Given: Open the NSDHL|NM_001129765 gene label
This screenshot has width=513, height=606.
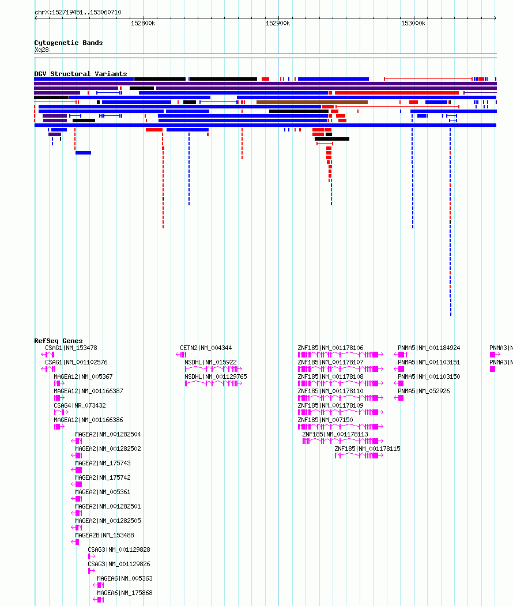Looking at the screenshot, I should (x=216, y=377).
